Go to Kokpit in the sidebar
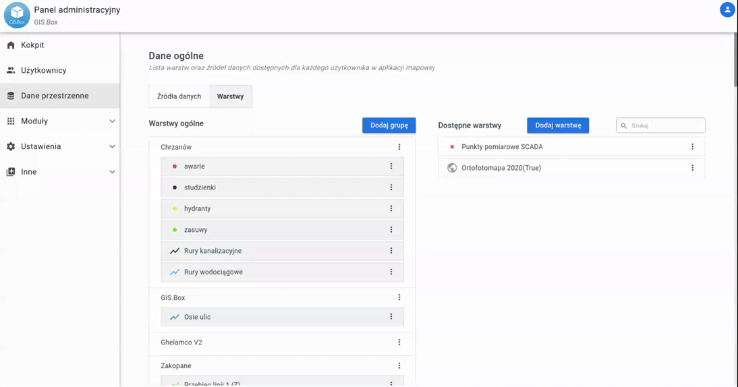The image size is (738, 387). pyautogui.click(x=32, y=45)
